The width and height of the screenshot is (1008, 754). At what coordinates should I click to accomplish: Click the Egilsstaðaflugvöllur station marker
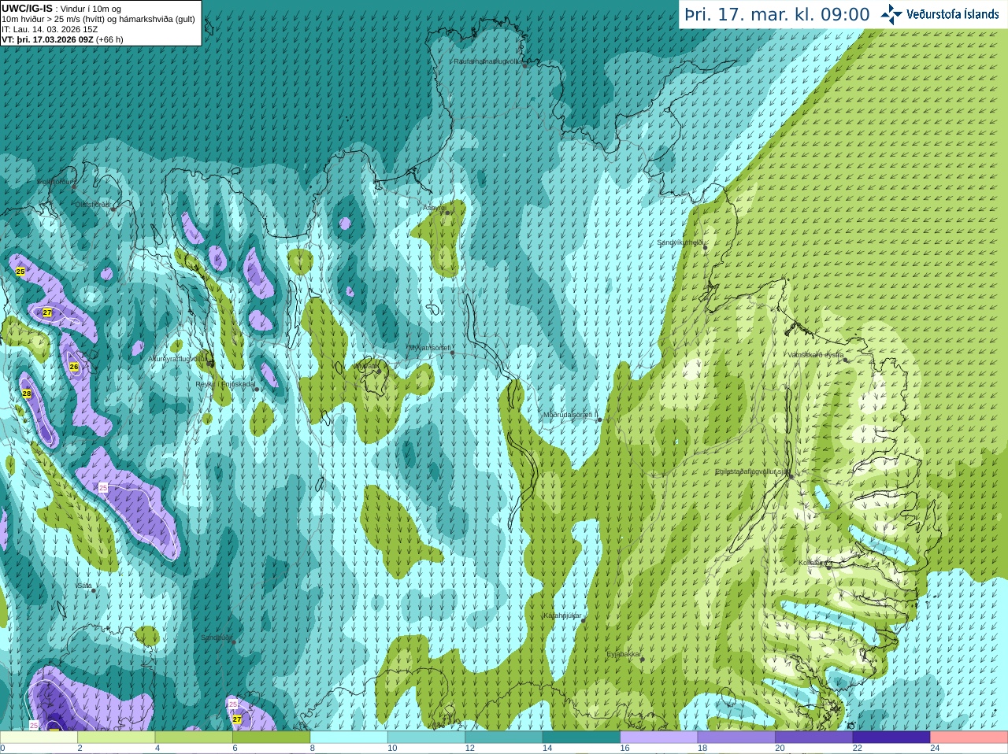pyautogui.click(x=791, y=476)
